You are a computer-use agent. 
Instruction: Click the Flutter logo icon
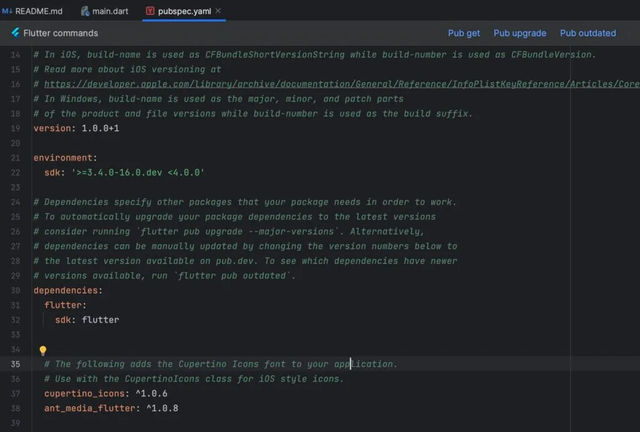coord(16,32)
